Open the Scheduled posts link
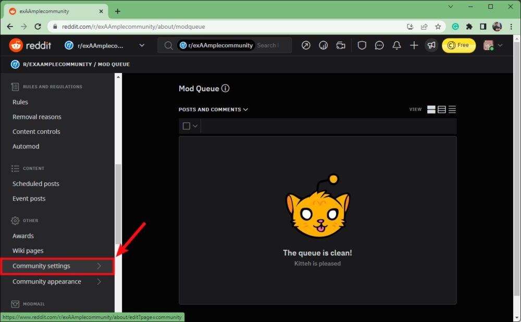 point(36,184)
